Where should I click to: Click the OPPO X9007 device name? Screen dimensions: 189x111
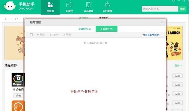[x=26, y=9]
